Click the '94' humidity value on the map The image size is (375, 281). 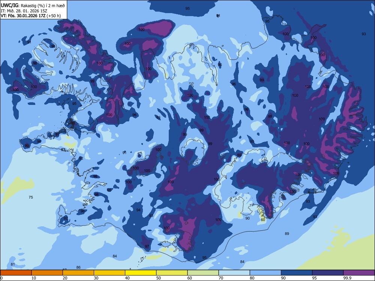click(138, 210)
